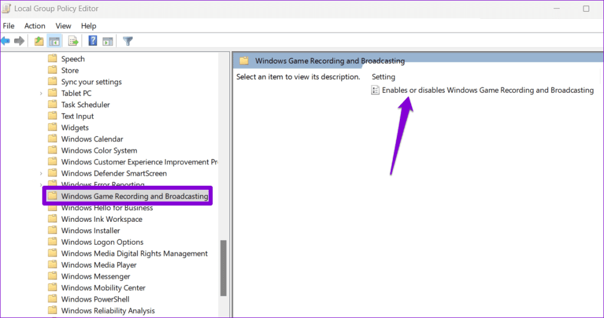Expand the Windows Defender SmartScreen node
The height and width of the screenshot is (318, 604).
click(x=41, y=173)
